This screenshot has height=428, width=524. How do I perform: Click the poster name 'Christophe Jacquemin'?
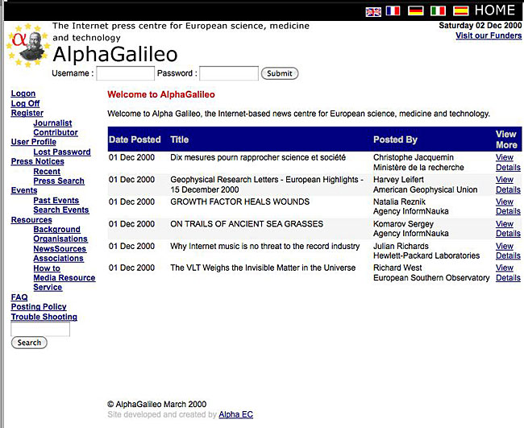(x=414, y=157)
